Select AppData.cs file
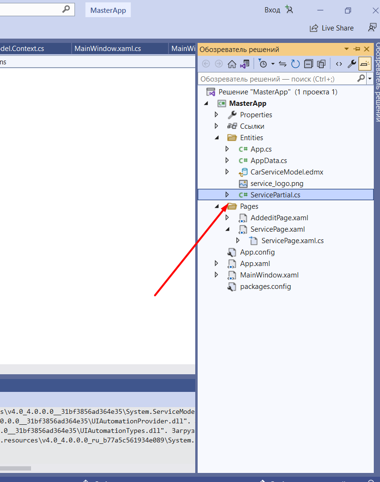Image resolution: width=380 pixels, height=482 pixels. tap(268, 161)
